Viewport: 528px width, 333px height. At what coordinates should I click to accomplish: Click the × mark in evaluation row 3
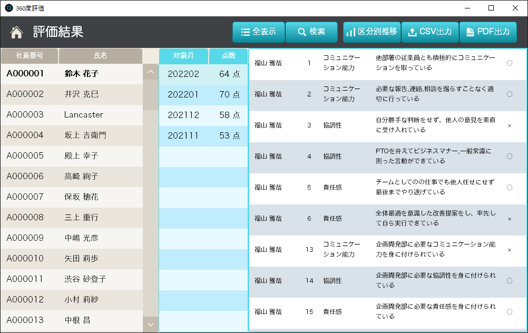coord(510,125)
